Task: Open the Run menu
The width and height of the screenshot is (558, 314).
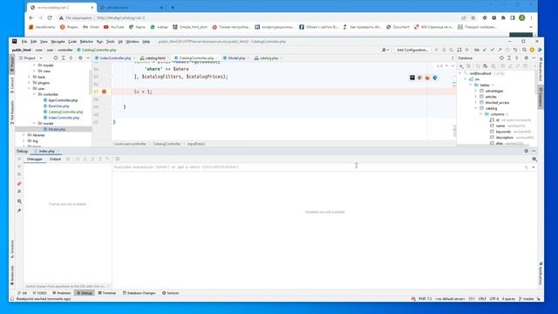Action: tap(99, 42)
